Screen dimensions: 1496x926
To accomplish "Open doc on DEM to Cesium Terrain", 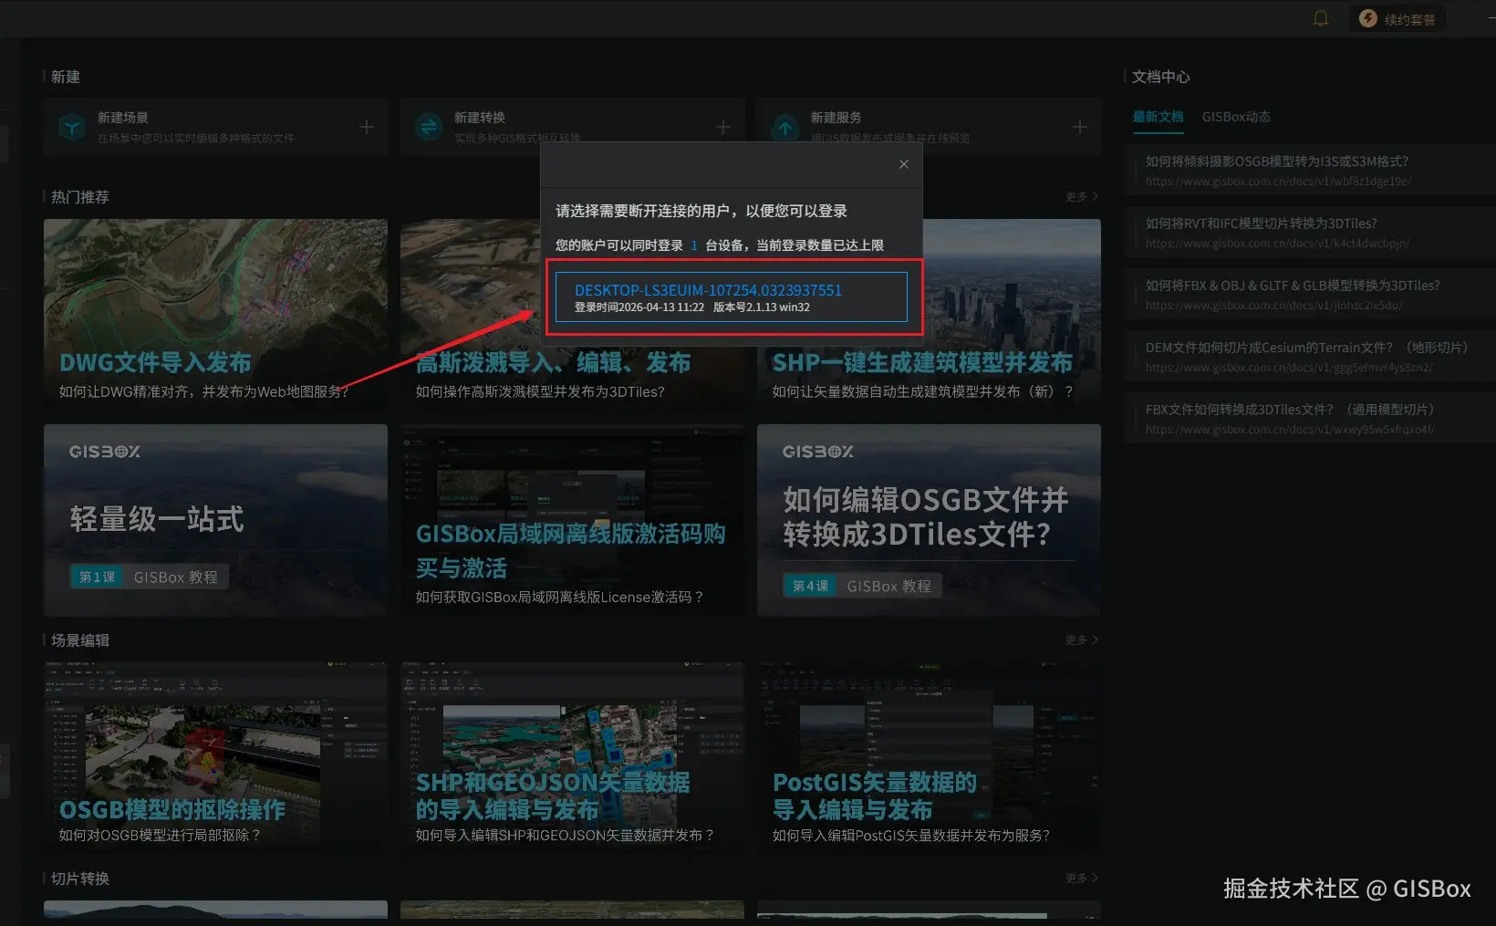I will click(1310, 357).
